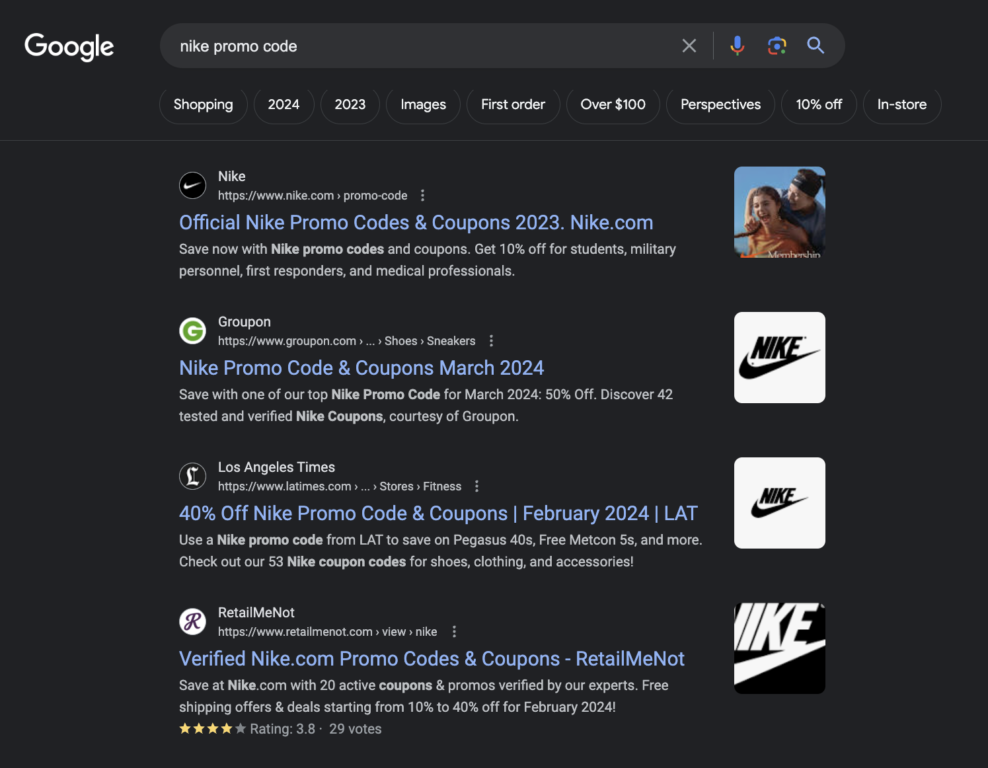
Task: Click the Groupon result Nike logo thumbnail
Action: pos(780,358)
